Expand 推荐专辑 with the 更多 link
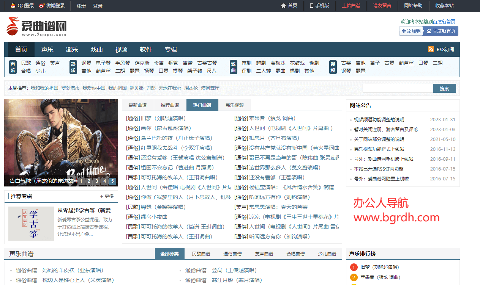The image size is (480, 285). [x=107, y=196]
